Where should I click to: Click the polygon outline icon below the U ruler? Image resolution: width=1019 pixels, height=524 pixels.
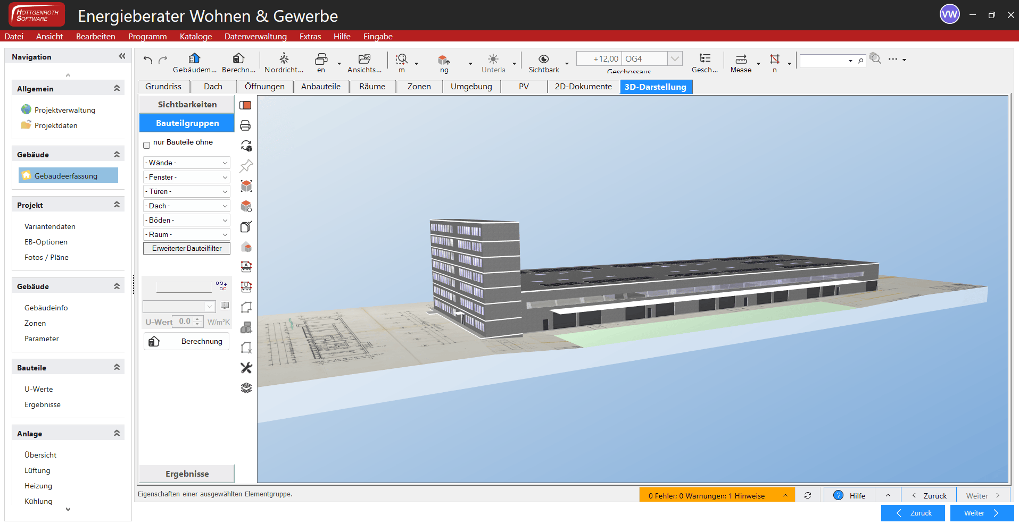tap(246, 307)
